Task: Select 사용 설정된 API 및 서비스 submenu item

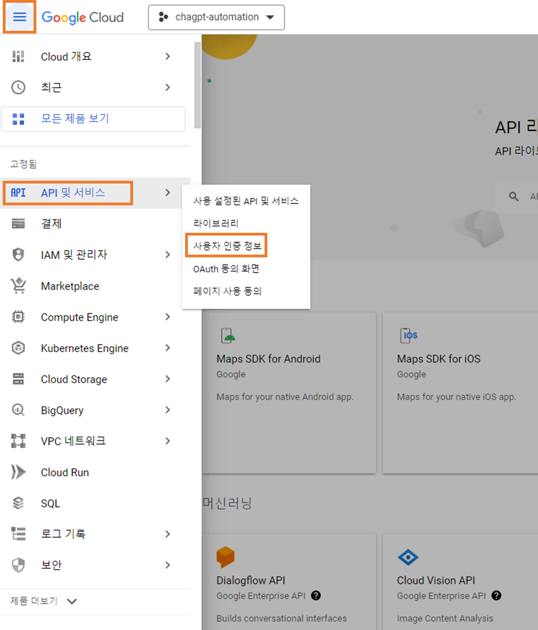Action: tap(246, 201)
